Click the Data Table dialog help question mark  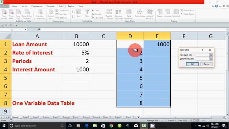point(203,50)
